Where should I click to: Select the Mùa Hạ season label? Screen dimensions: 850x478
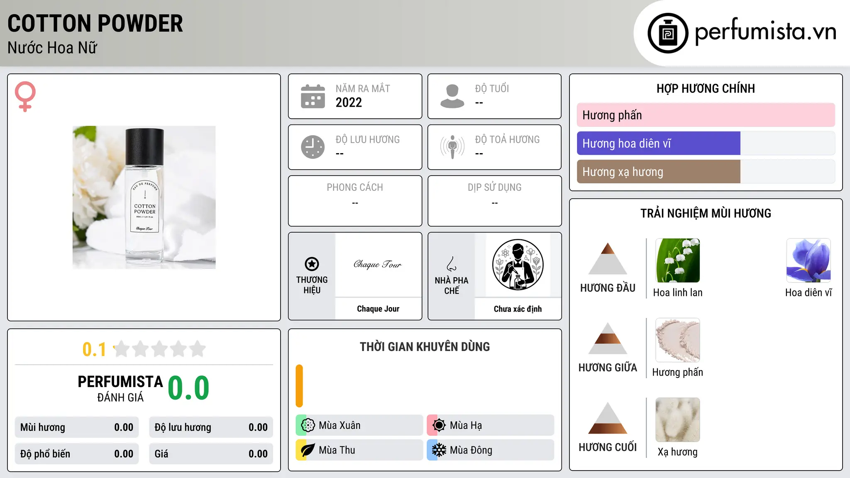466,425
